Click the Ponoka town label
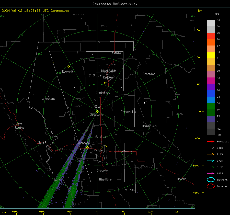This screenshot has height=215, width=230. [x=117, y=53]
